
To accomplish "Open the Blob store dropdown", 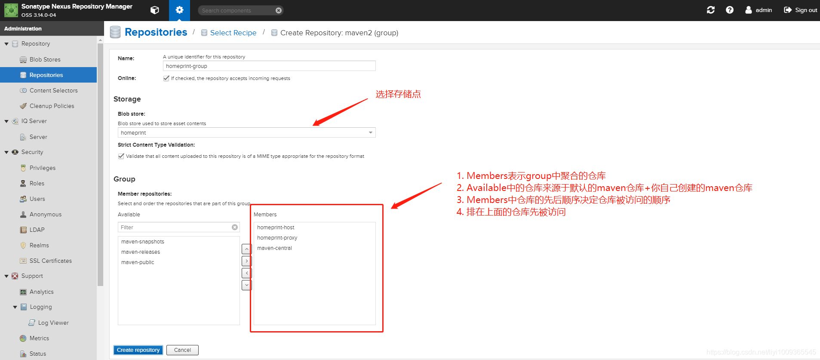I will pyautogui.click(x=371, y=132).
